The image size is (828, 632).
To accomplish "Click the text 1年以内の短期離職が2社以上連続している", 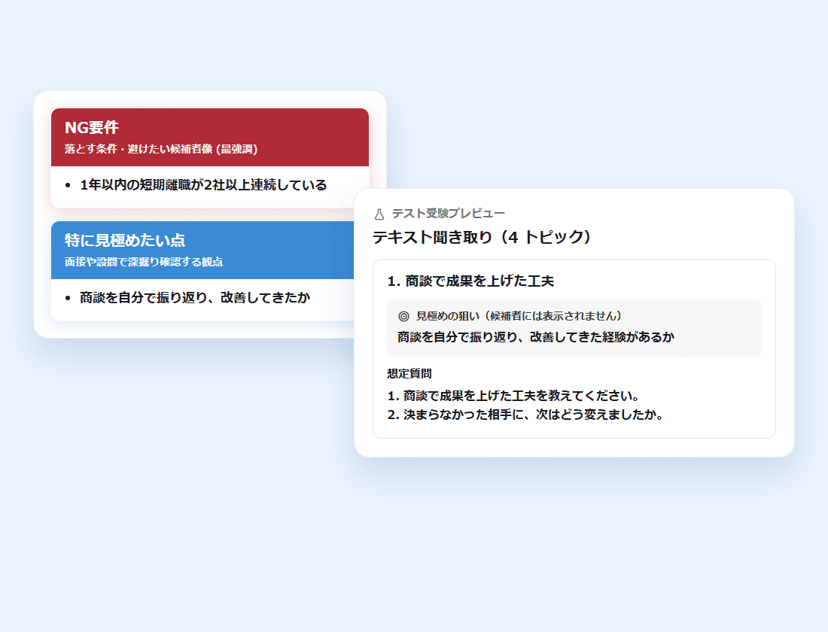I will click(203, 185).
